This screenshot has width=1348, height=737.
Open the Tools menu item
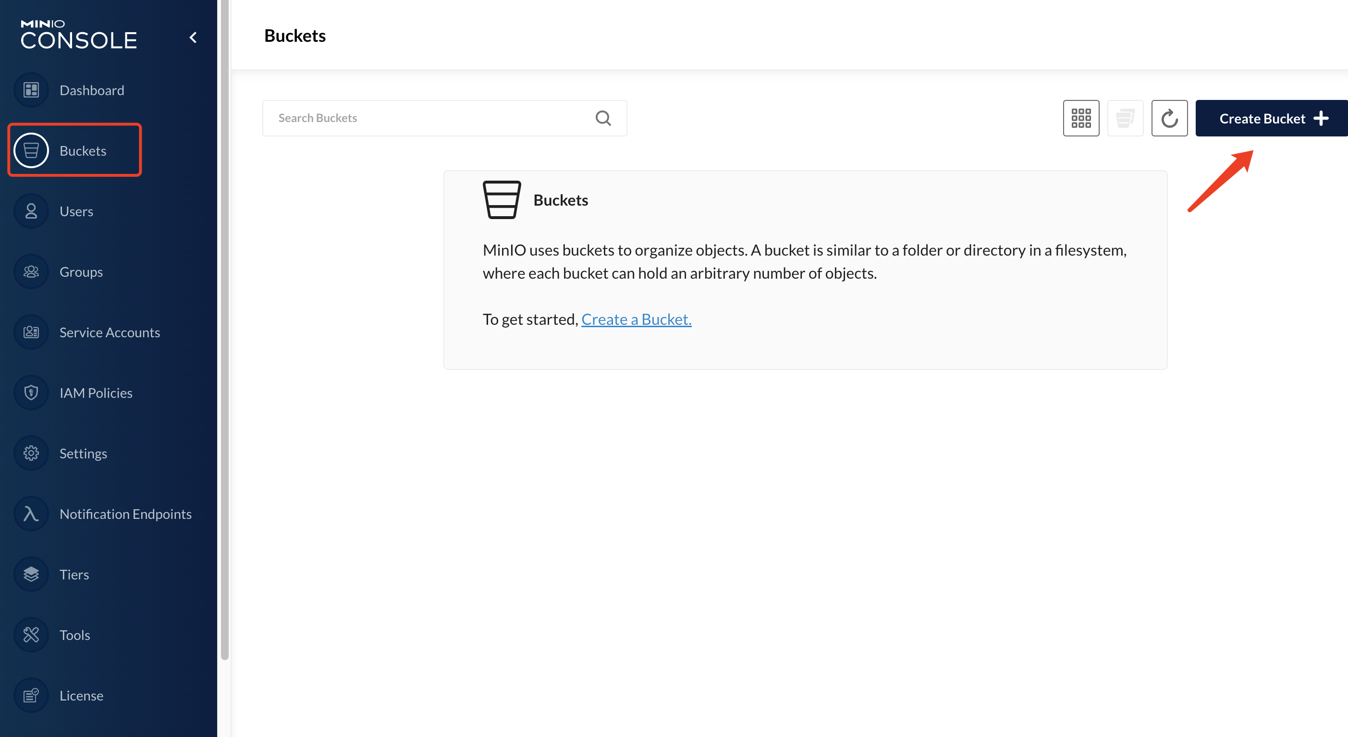(x=74, y=635)
